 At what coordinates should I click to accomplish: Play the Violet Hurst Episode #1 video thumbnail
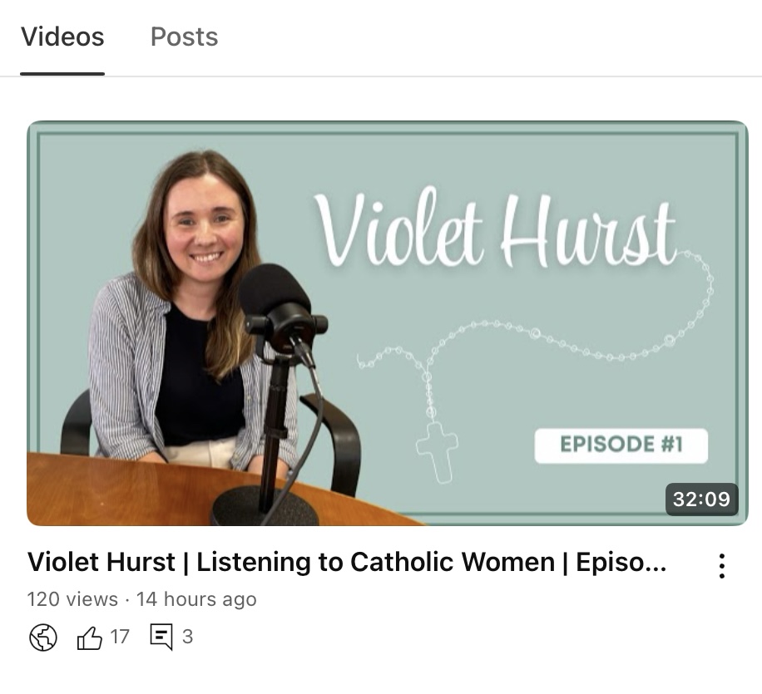point(388,323)
